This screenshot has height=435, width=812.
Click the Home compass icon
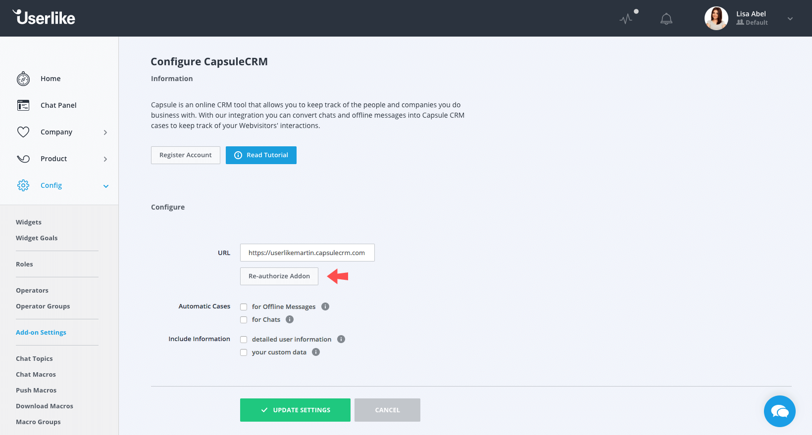click(x=23, y=79)
